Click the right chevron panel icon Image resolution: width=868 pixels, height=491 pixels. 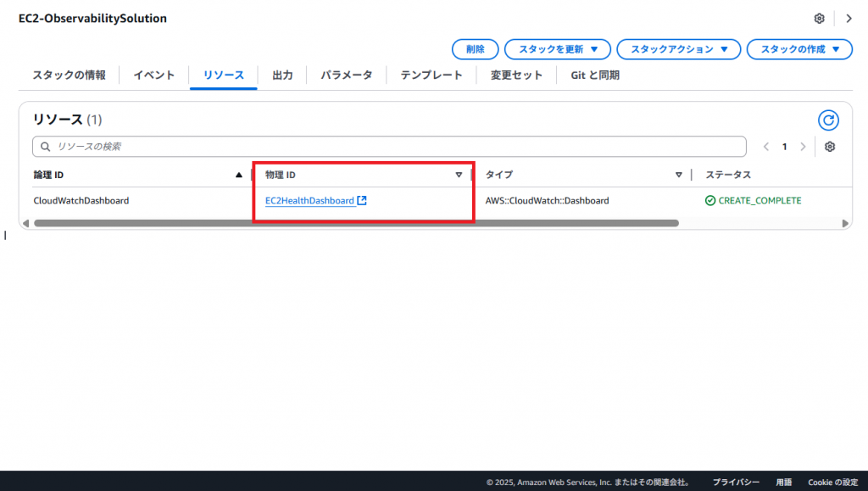click(x=849, y=19)
